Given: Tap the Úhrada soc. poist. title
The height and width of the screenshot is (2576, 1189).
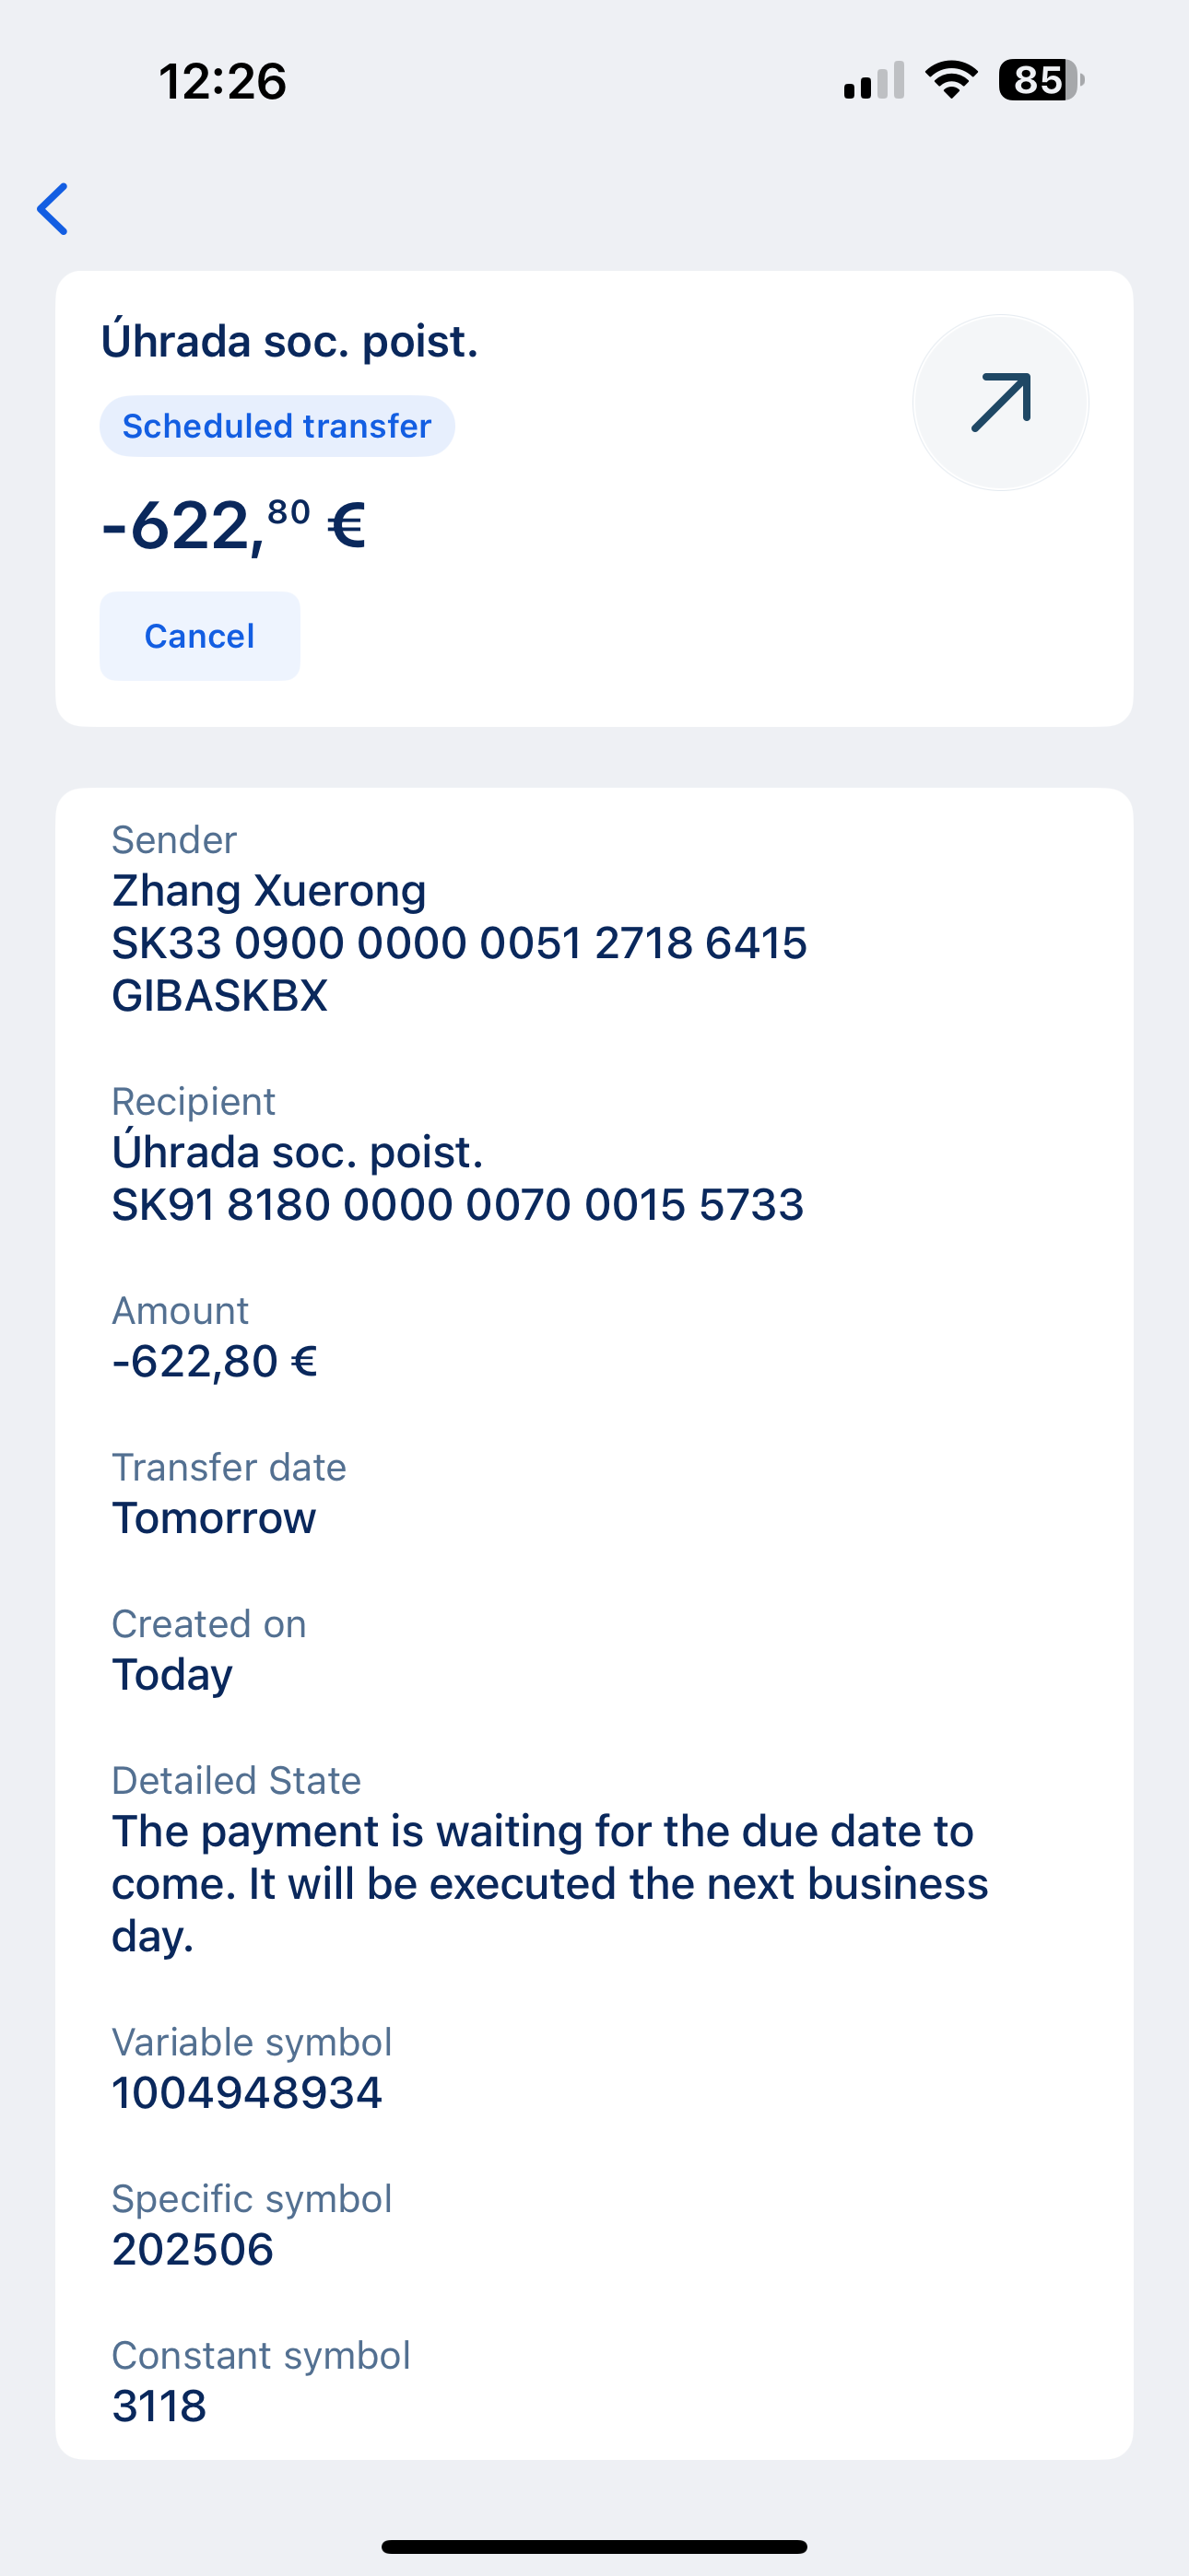Looking at the screenshot, I should (x=289, y=342).
